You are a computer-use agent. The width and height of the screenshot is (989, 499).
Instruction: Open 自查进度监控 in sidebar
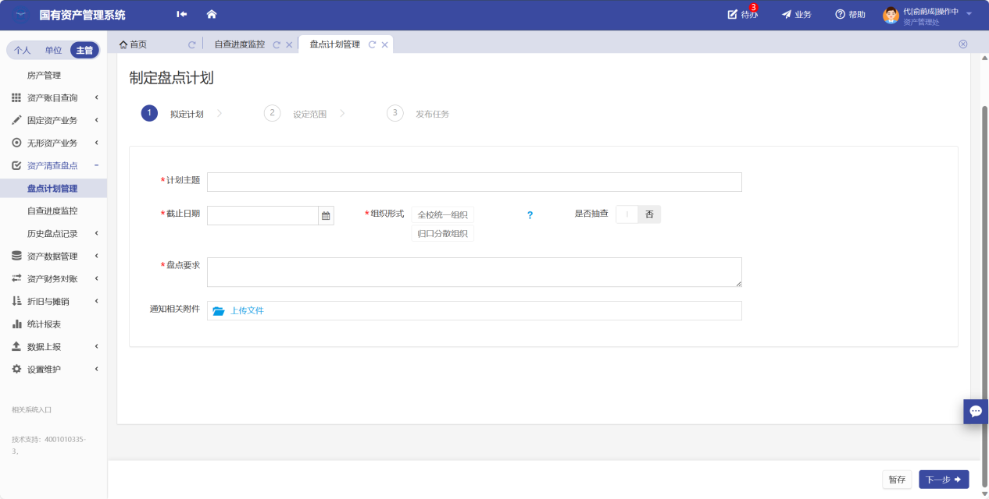52,211
